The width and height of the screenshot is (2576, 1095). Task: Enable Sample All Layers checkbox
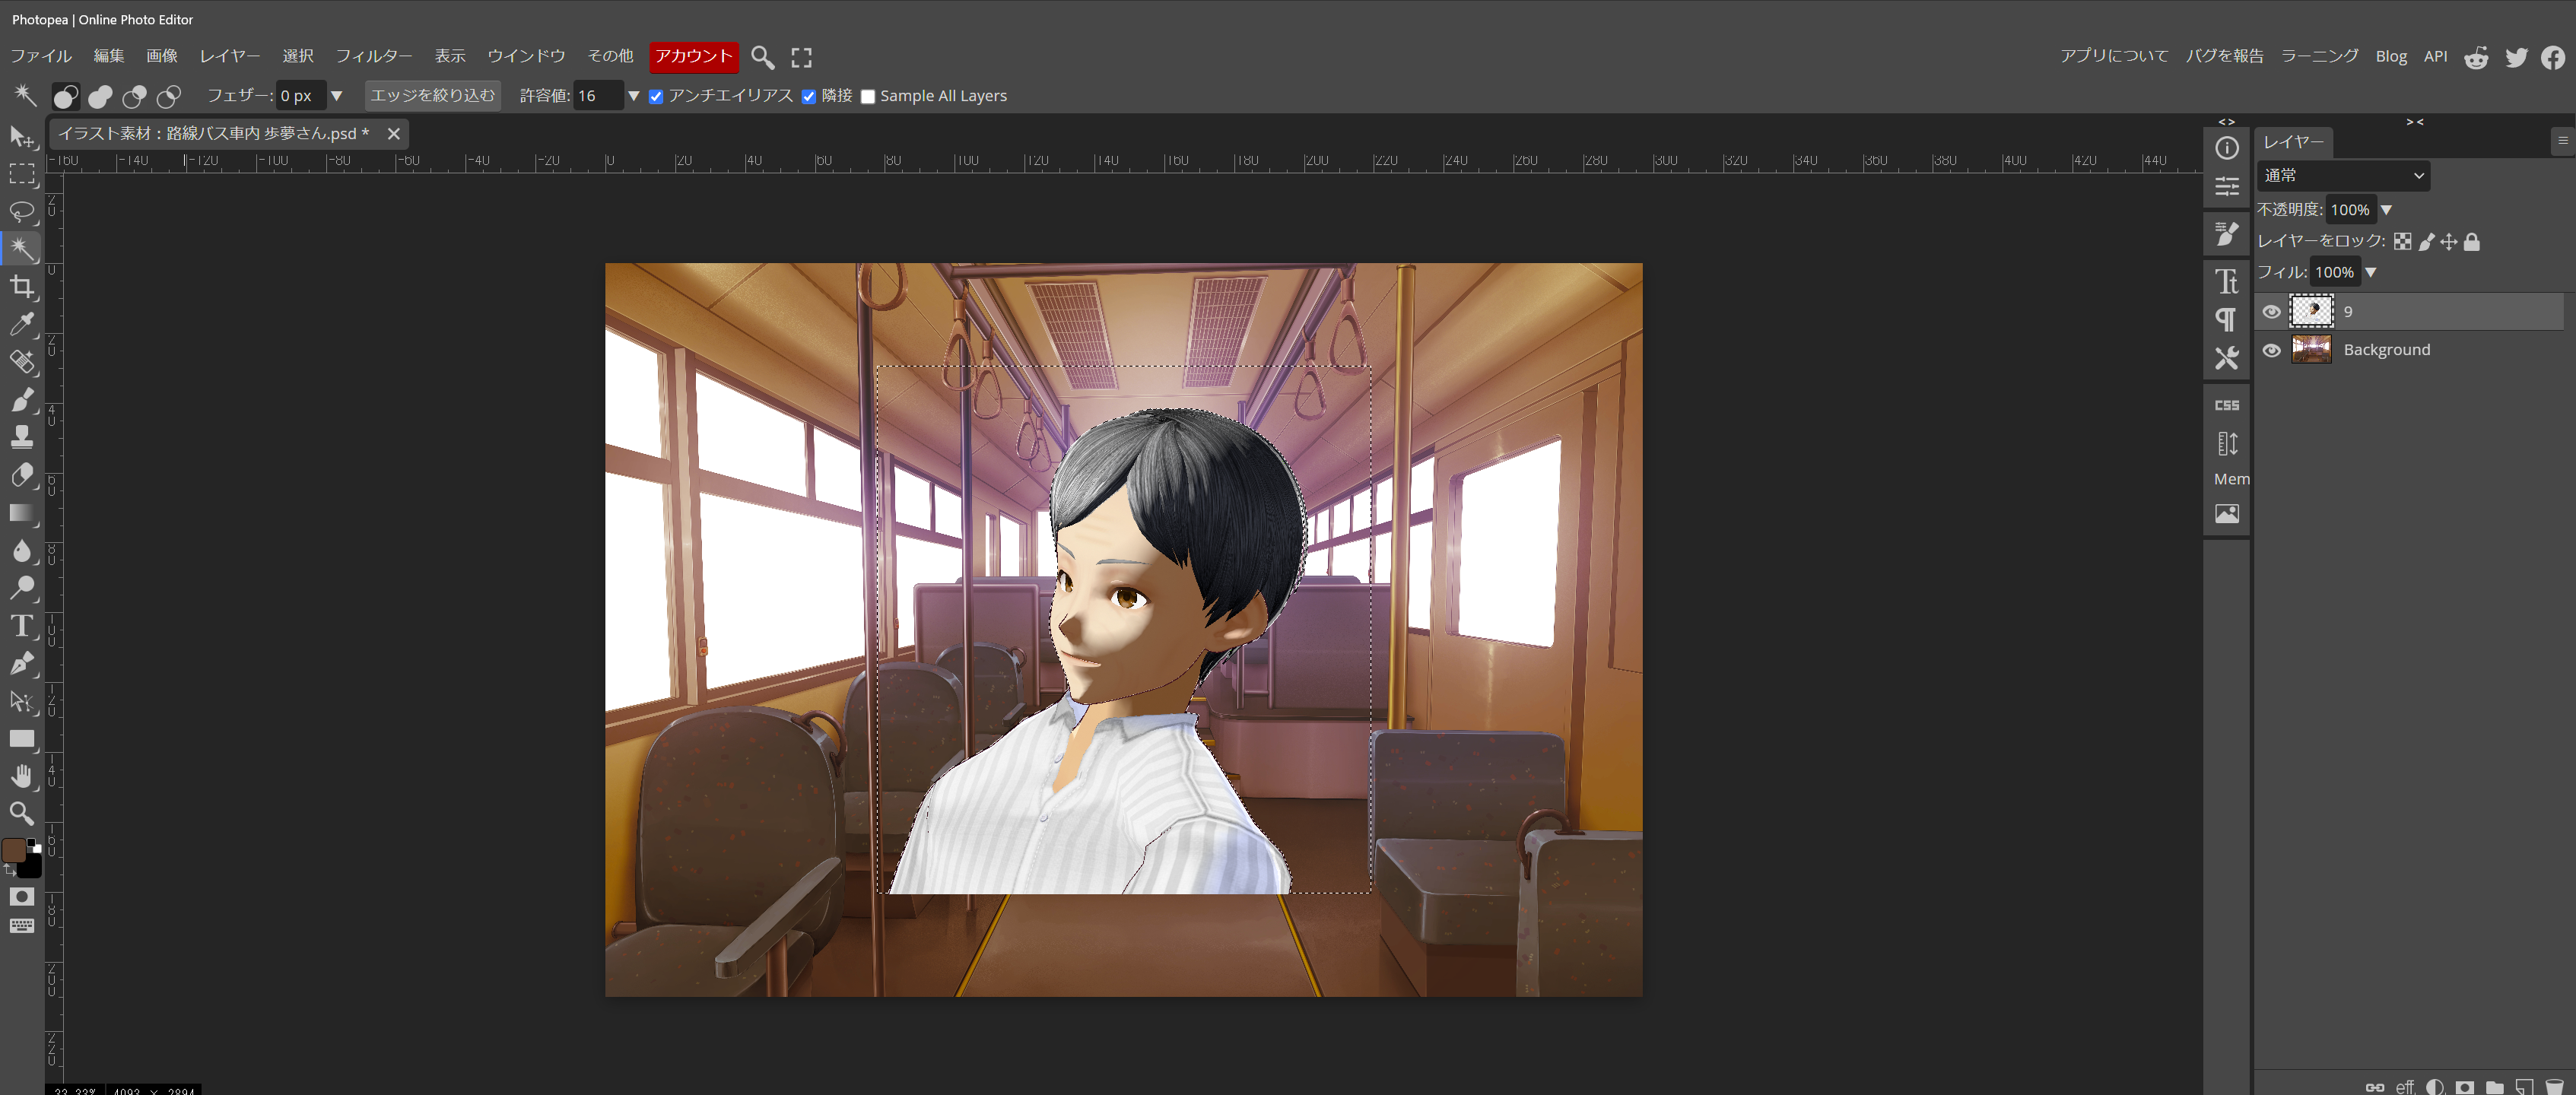(x=868, y=97)
